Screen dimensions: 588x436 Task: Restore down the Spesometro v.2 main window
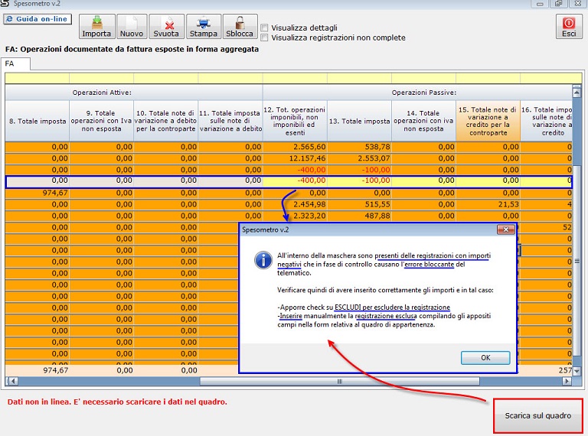tap(559, 4)
